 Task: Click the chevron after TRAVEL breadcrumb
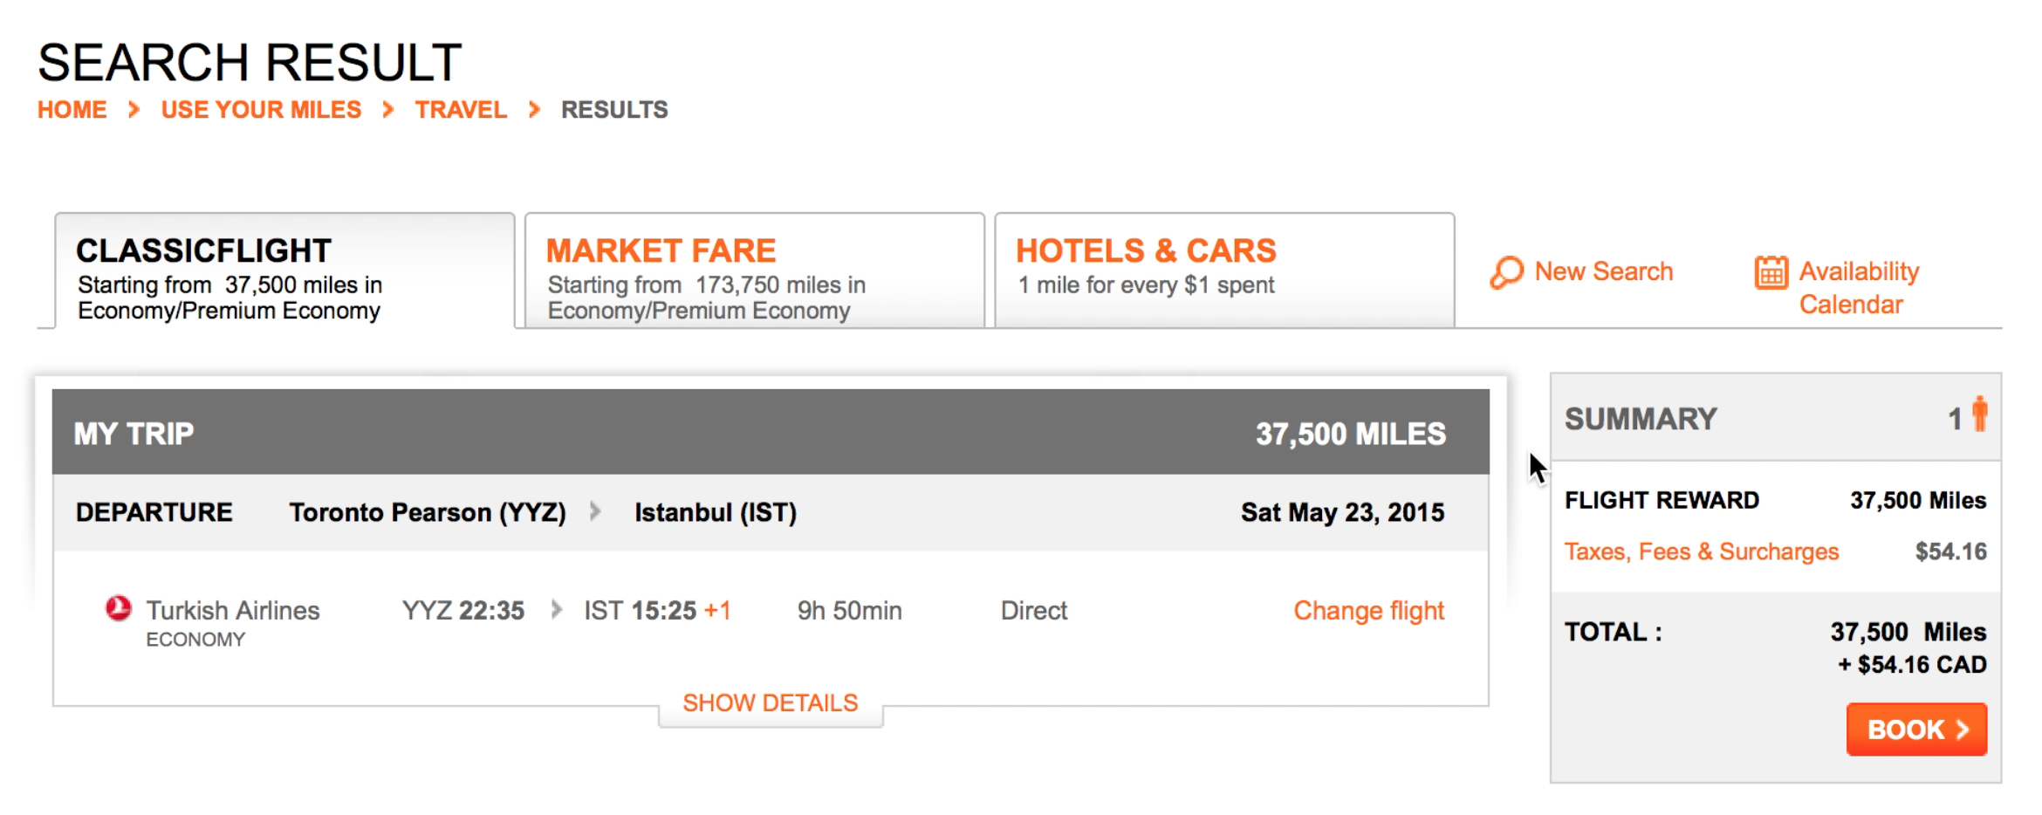(534, 110)
